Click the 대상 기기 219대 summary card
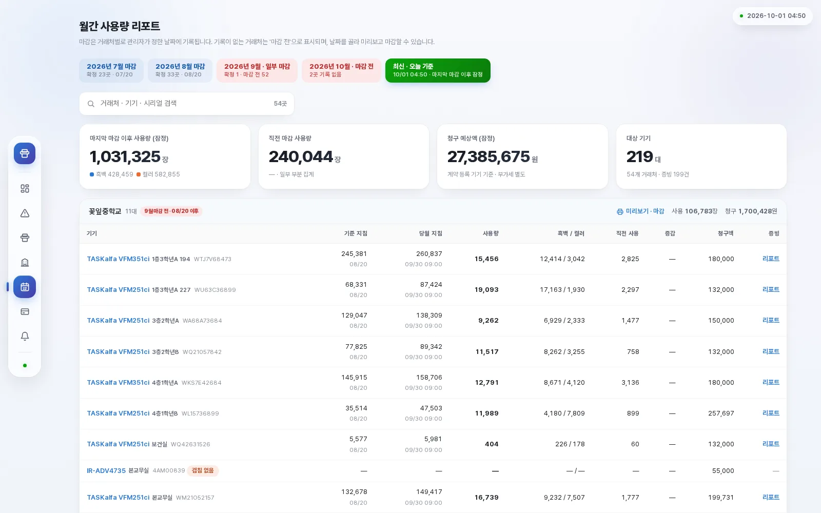The image size is (821, 513). tap(701, 156)
